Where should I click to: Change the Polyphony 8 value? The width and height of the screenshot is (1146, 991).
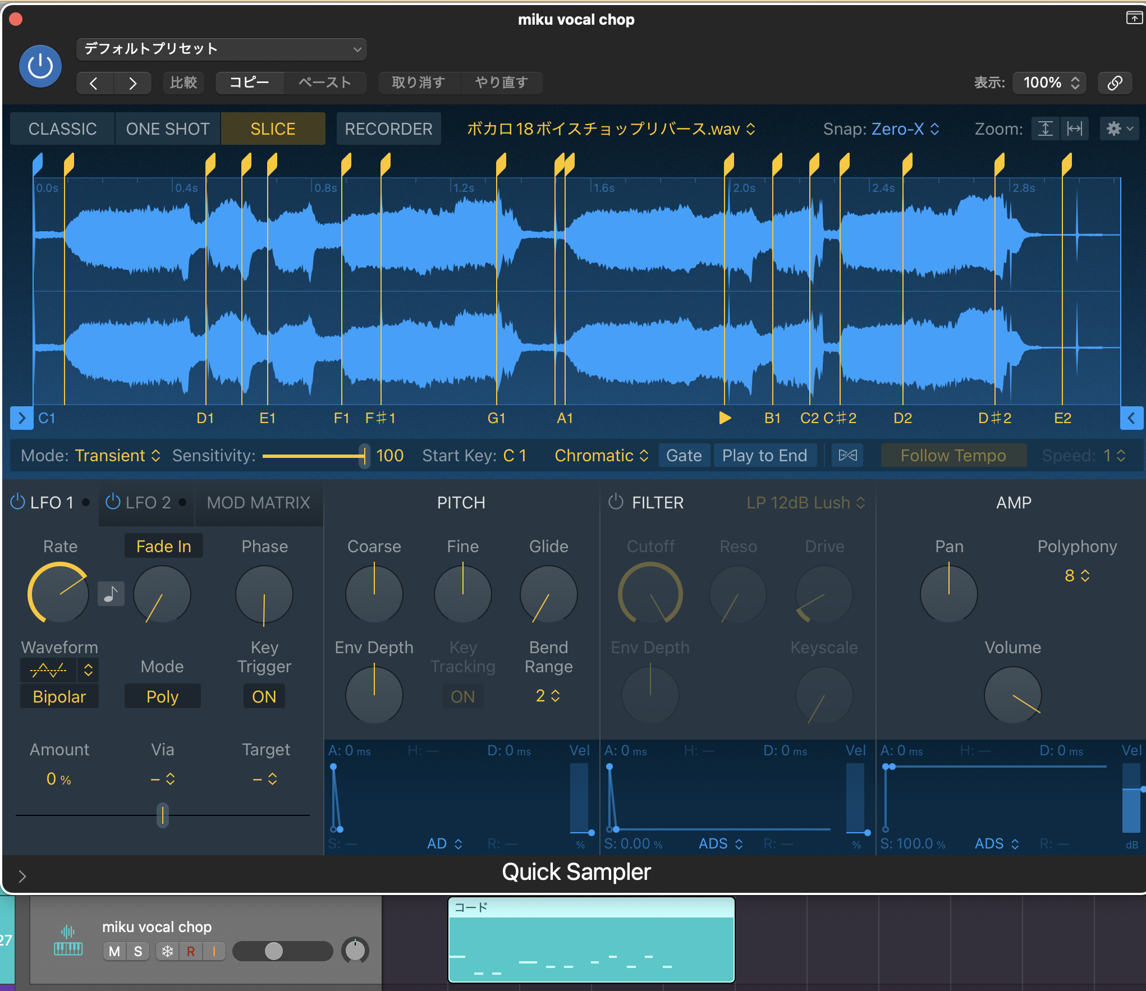coord(1077,575)
